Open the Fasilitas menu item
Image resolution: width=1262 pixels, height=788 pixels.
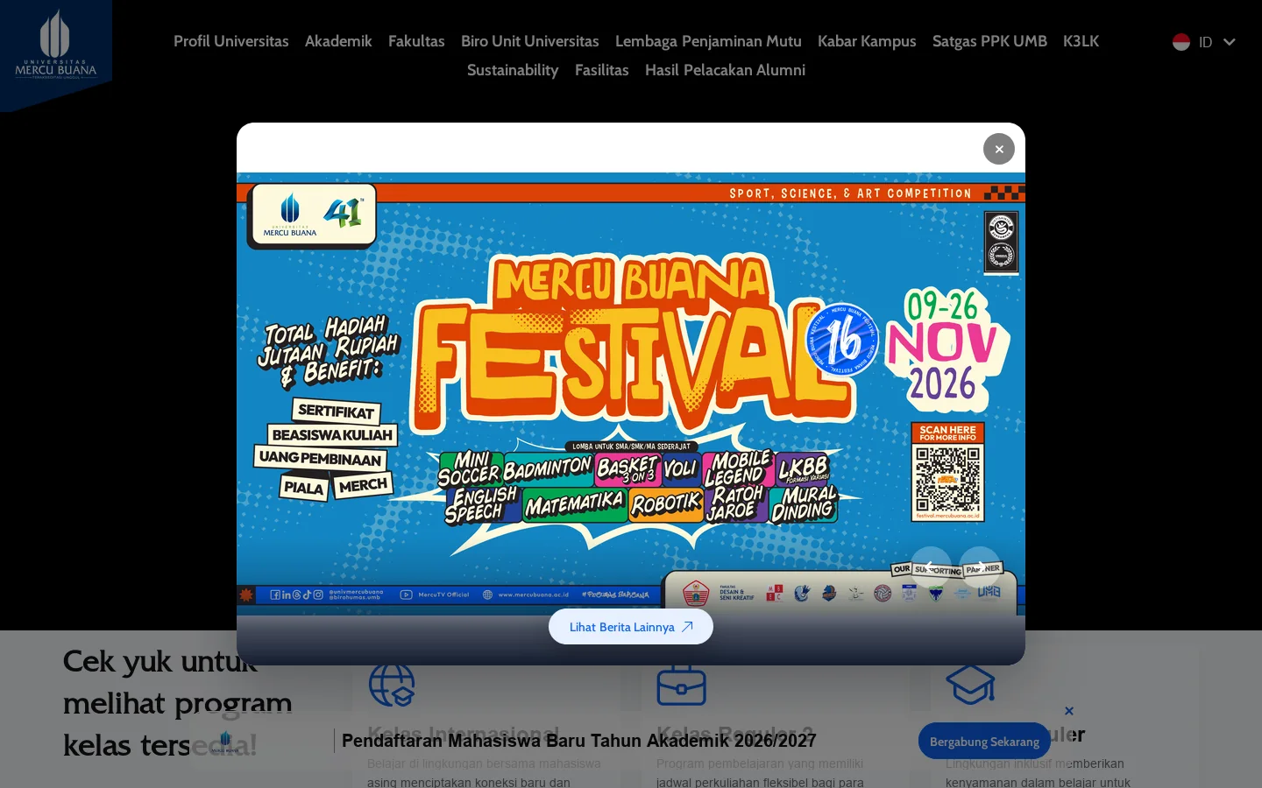(602, 70)
